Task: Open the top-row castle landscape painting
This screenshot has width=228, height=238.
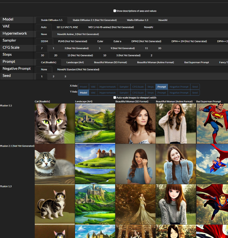Action: tap(95, 123)
